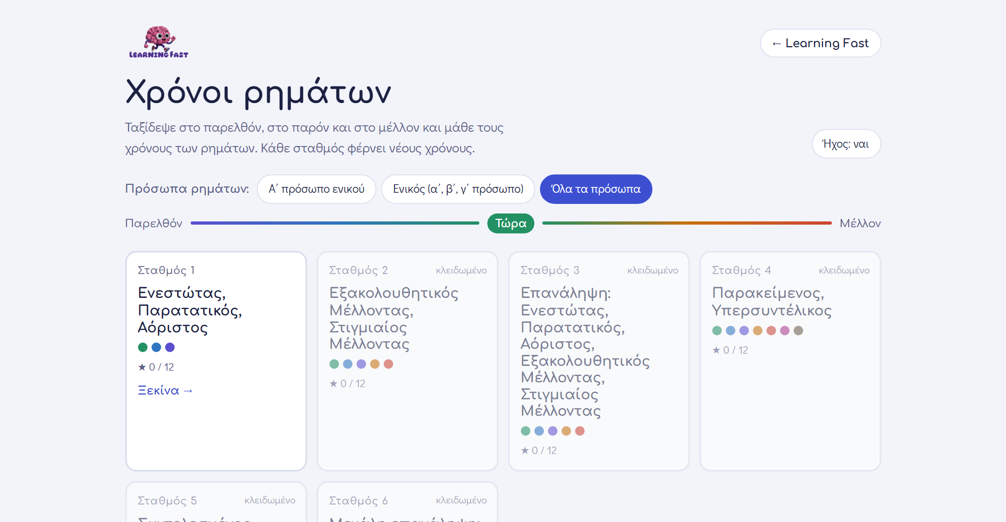1006x522 pixels.
Task: Click the blue-to-green past timeline bar
Action: click(335, 223)
